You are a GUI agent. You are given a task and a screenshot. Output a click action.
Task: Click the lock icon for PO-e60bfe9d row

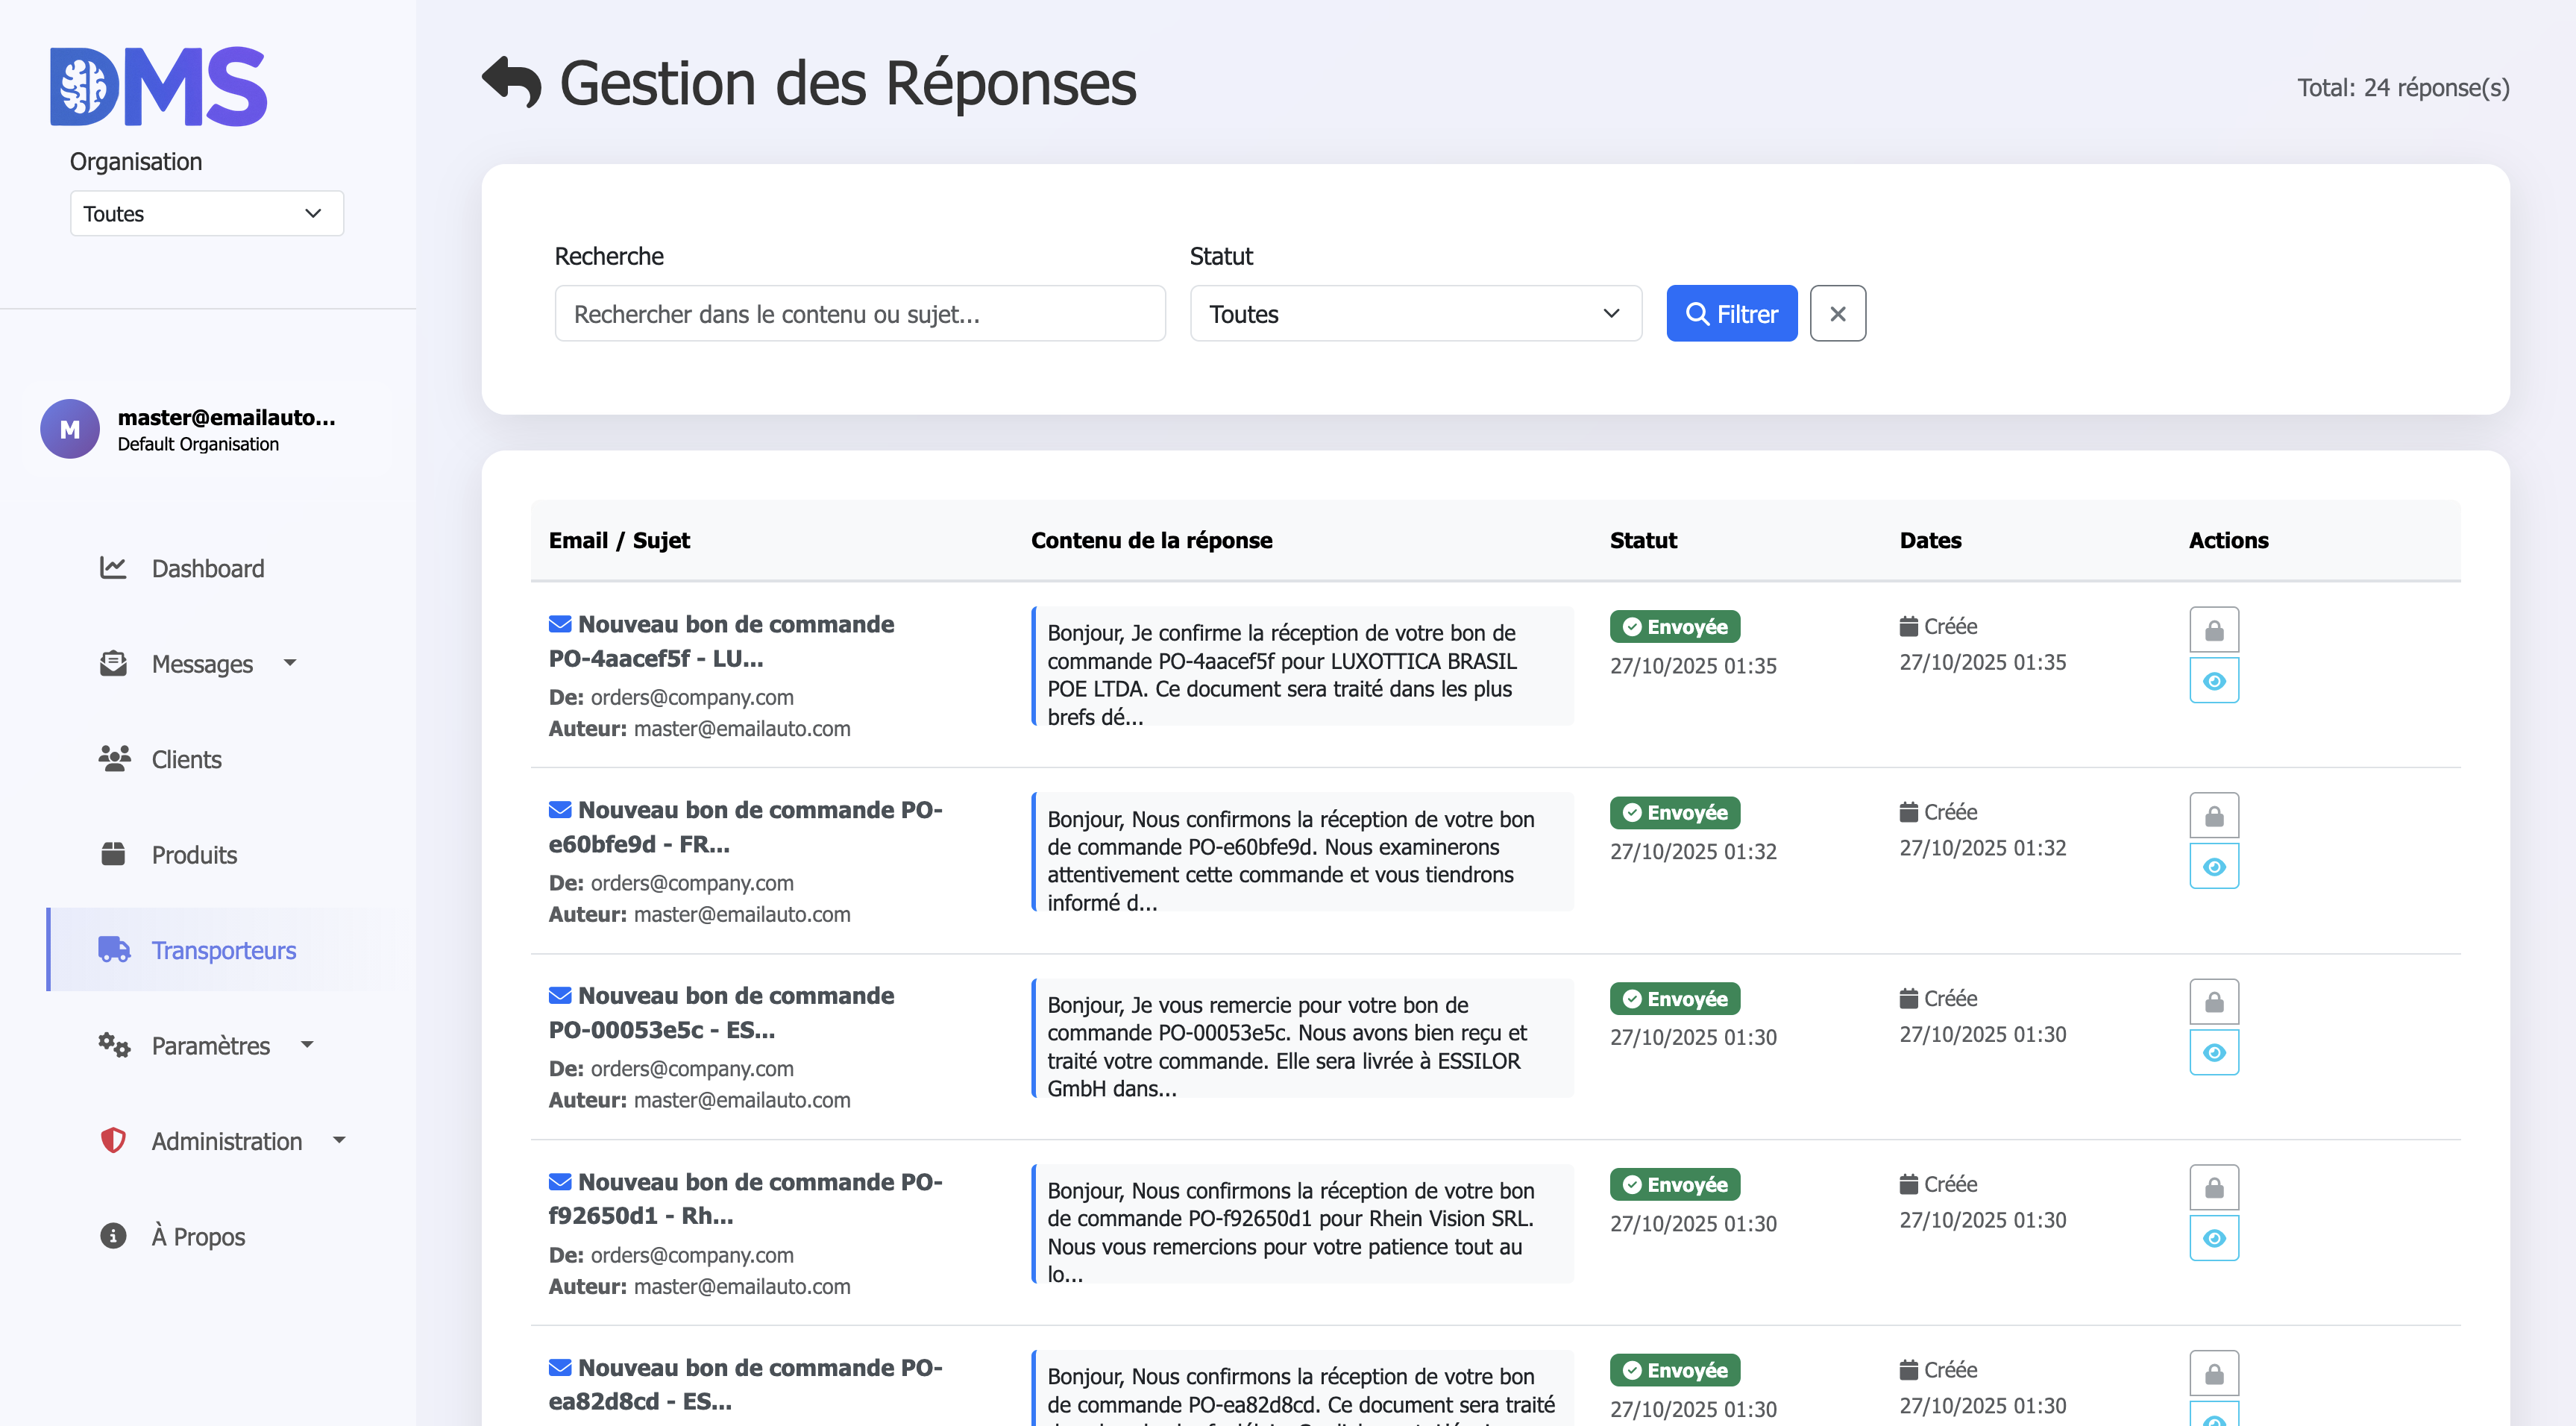[2213, 816]
